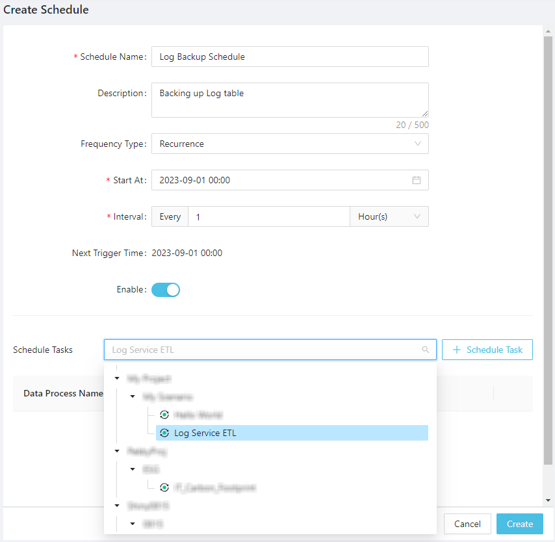Click the process icon directly above Log Service ETL
Image resolution: width=555 pixels, height=542 pixels.
tap(164, 415)
